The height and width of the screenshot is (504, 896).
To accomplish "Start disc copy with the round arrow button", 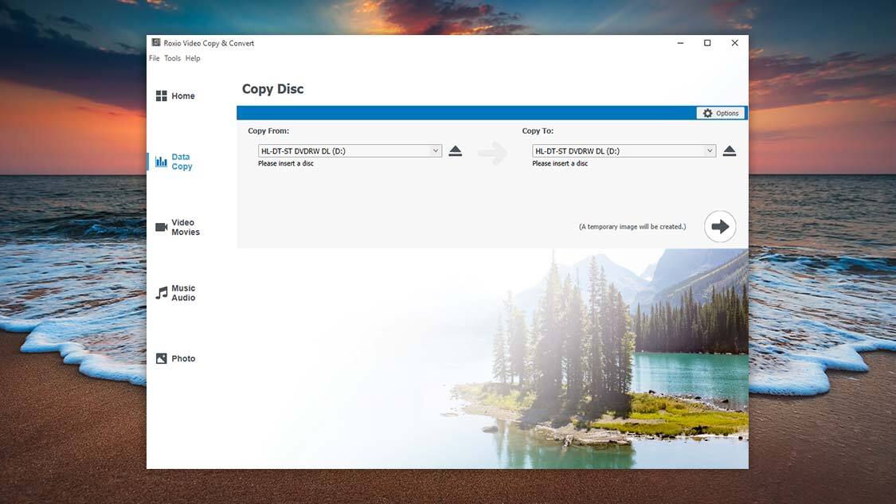I will point(720,227).
